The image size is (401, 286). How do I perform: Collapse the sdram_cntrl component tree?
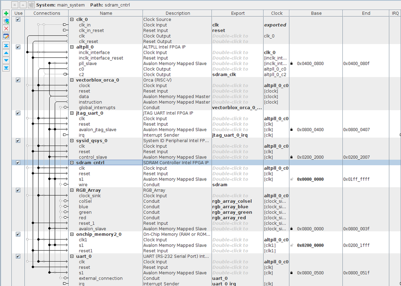(72, 162)
